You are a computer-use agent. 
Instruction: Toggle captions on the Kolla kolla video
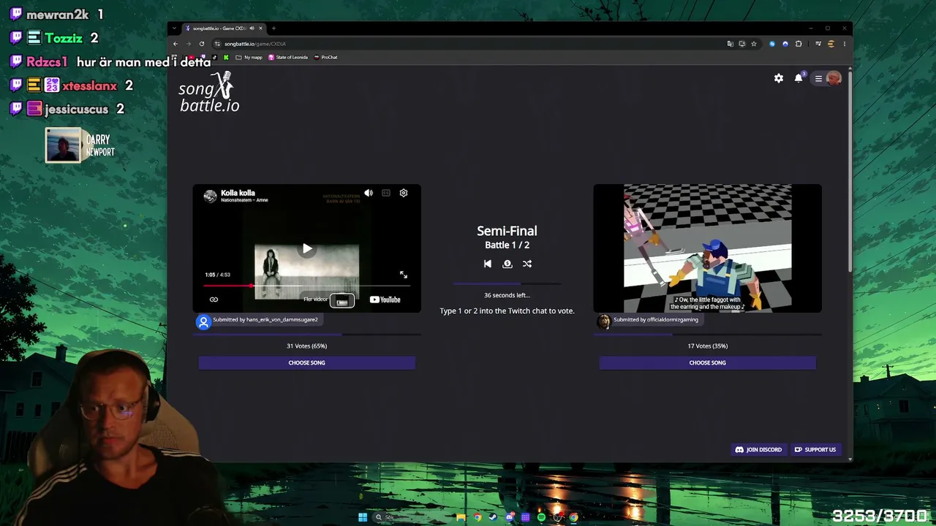(x=386, y=193)
